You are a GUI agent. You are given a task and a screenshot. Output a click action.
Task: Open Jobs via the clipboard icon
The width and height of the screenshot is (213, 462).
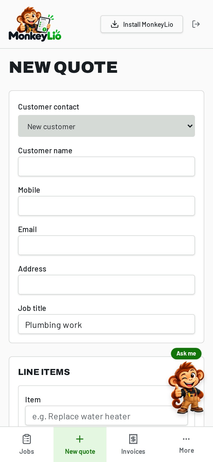[x=27, y=439]
